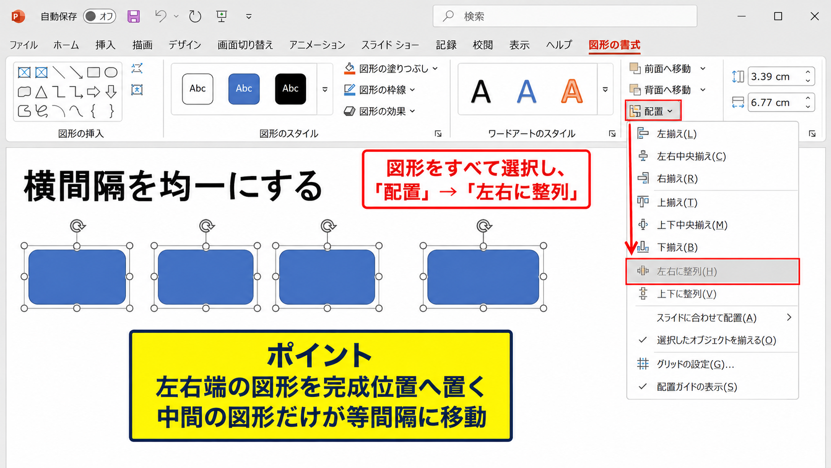Click the PowerPoint app logo
Screen dimensions: 831x468
[x=18, y=16]
